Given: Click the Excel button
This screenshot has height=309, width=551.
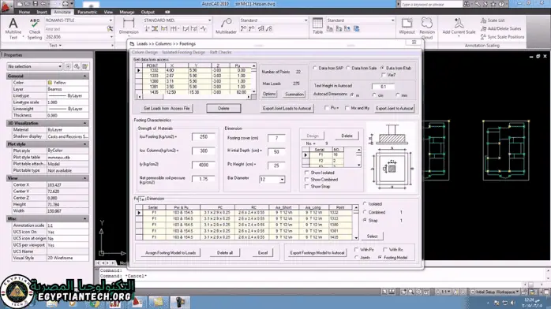Looking at the screenshot, I should pos(263,253).
